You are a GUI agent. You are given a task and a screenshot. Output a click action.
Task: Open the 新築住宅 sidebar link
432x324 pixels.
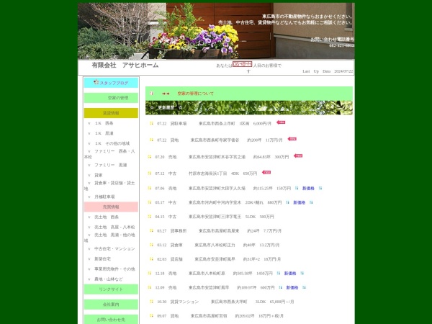102,259
